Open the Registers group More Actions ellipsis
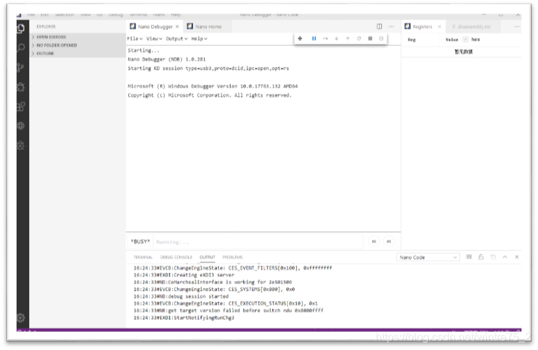This screenshot has height=350, width=538. click(x=516, y=26)
